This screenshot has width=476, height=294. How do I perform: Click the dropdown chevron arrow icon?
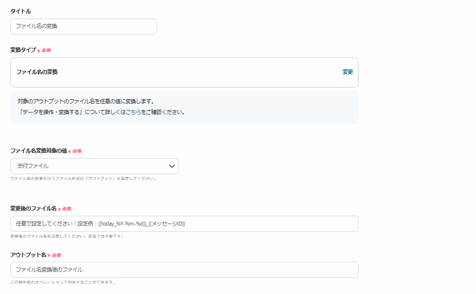[172, 166]
